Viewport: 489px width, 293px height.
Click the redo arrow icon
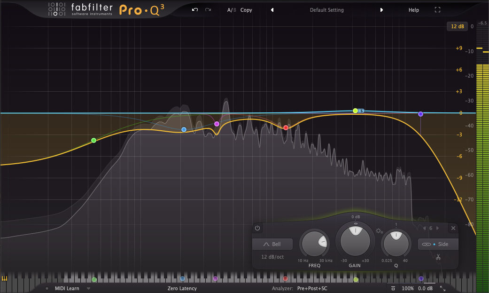(x=208, y=10)
